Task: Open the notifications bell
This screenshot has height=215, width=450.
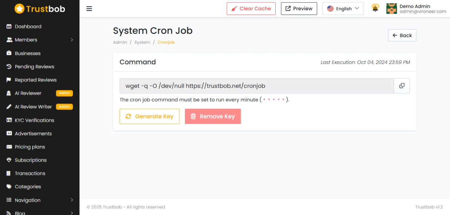Action: (x=375, y=8)
